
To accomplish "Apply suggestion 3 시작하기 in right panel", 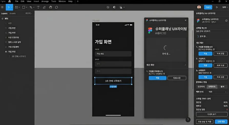I will tap(205, 77).
